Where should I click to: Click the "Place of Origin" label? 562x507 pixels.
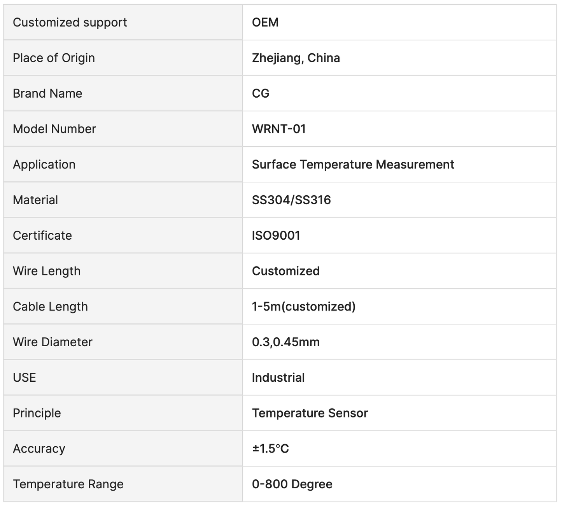tap(54, 58)
